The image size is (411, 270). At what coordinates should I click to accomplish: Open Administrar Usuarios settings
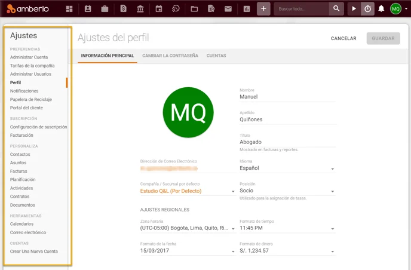point(30,74)
